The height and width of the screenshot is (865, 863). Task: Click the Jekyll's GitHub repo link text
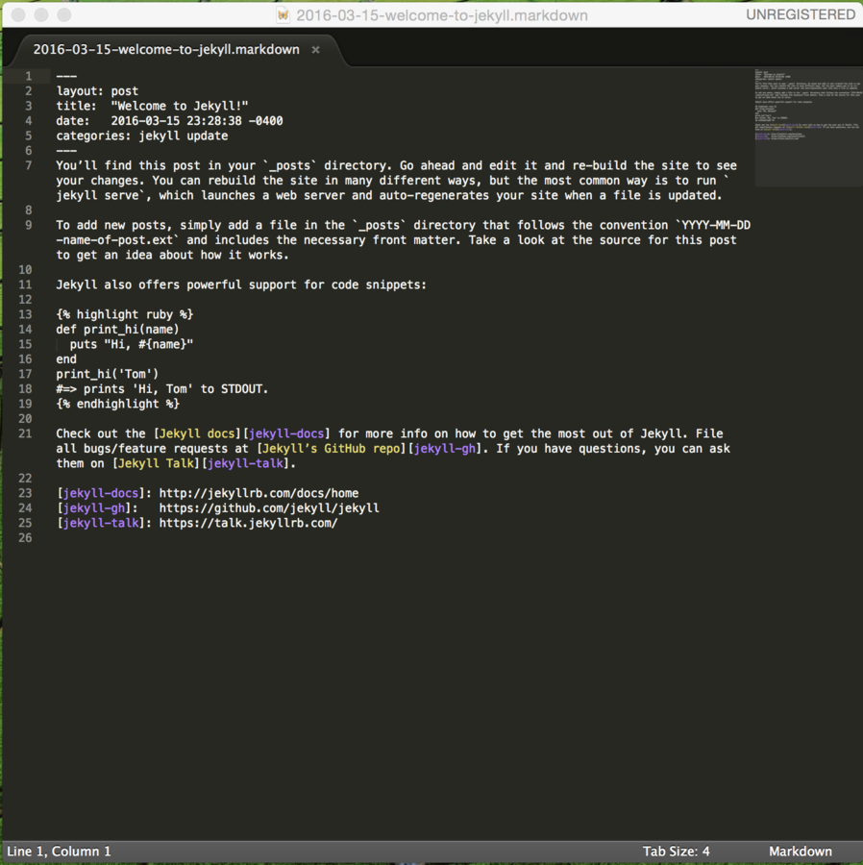pyautogui.click(x=331, y=449)
